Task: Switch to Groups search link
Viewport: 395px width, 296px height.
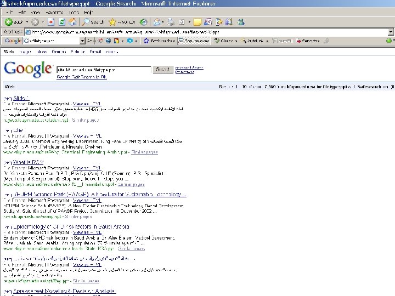Action: coord(59,52)
